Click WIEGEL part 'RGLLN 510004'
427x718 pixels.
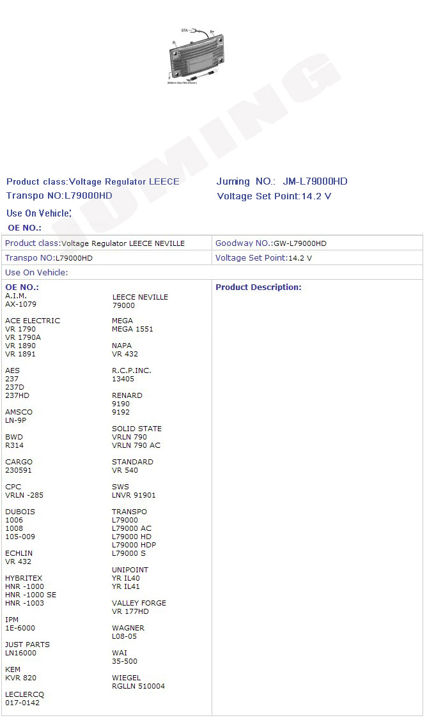point(138,687)
